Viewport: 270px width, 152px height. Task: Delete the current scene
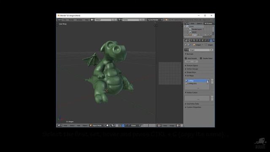coord(143,20)
